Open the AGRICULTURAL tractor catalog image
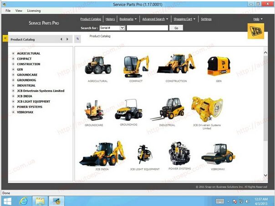This screenshot has height=206, width=275. tap(97, 67)
